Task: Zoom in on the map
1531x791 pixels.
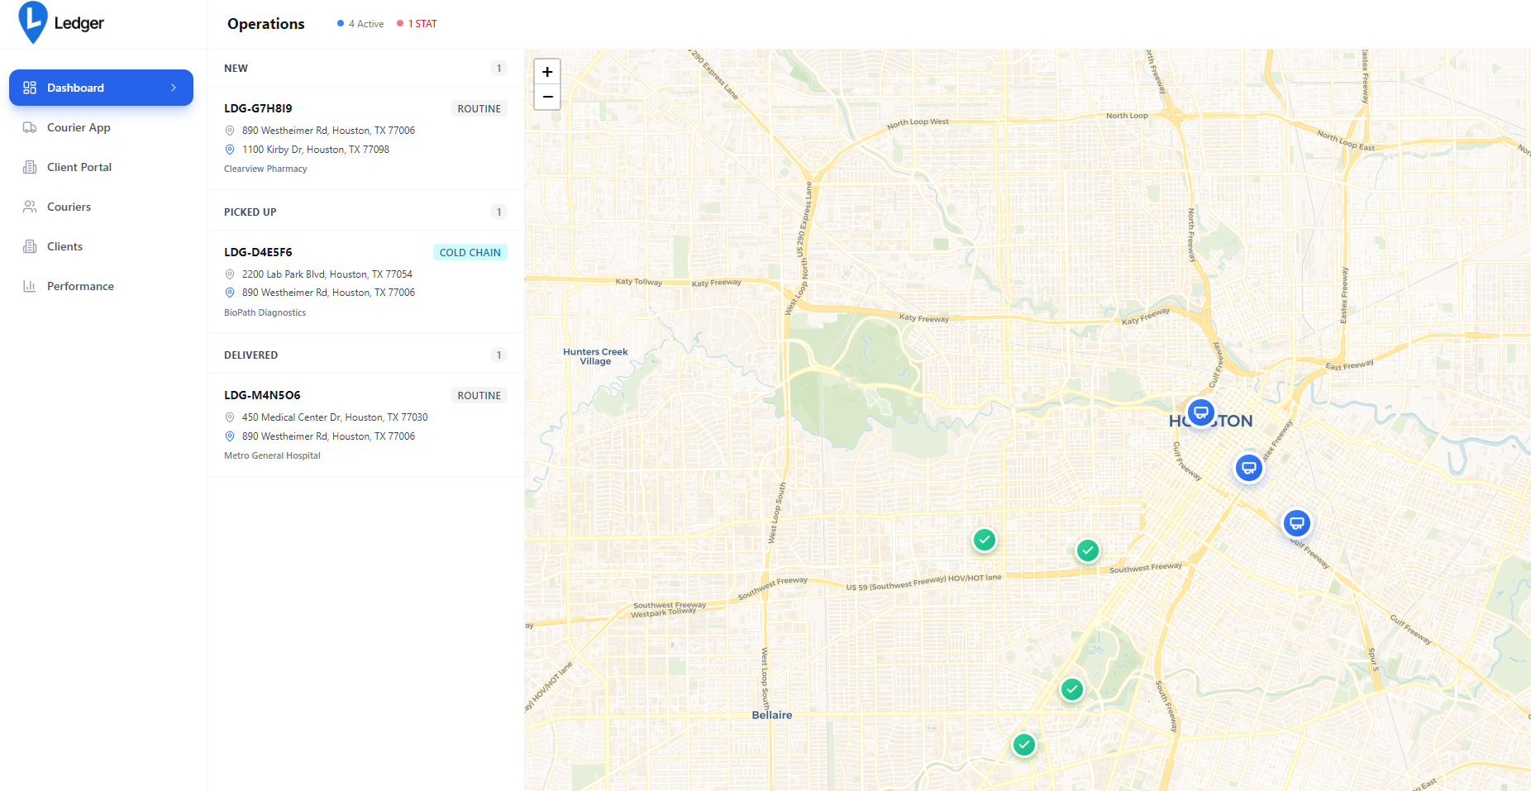Action: (x=547, y=72)
